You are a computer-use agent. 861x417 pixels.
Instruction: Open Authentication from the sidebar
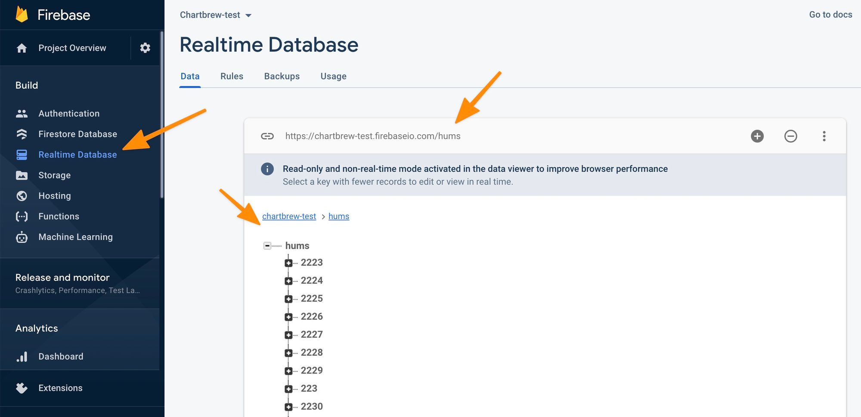pos(69,114)
